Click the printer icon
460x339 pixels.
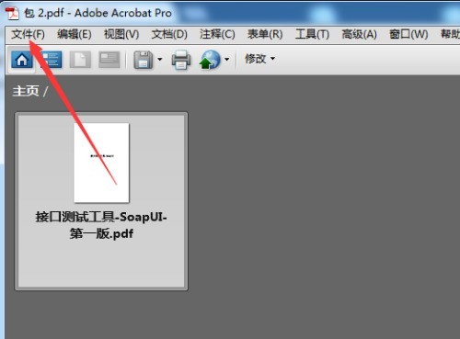click(181, 60)
